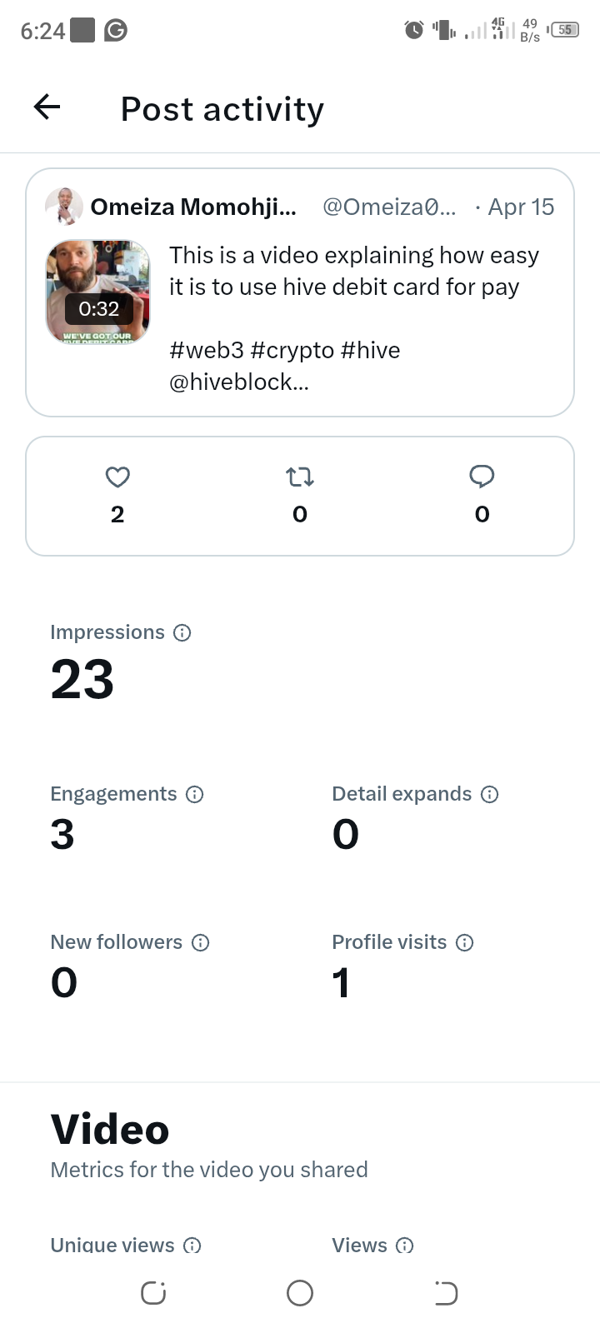The height and width of the screenshot is (1333, 600).
Task: Tap the Grammarly G status icon
Action: [x=116, y=31]
